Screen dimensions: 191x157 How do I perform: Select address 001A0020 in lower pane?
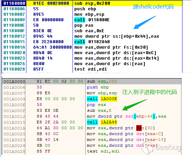[x=14, y=134]
